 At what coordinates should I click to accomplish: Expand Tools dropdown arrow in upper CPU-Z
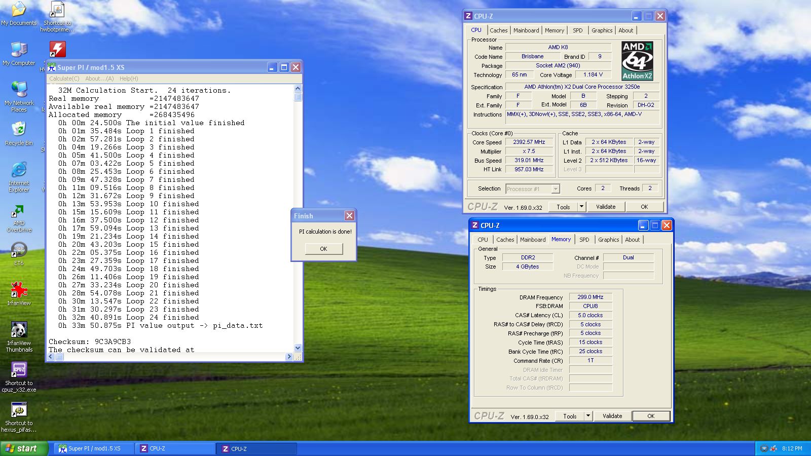click(x=581, y=207)
